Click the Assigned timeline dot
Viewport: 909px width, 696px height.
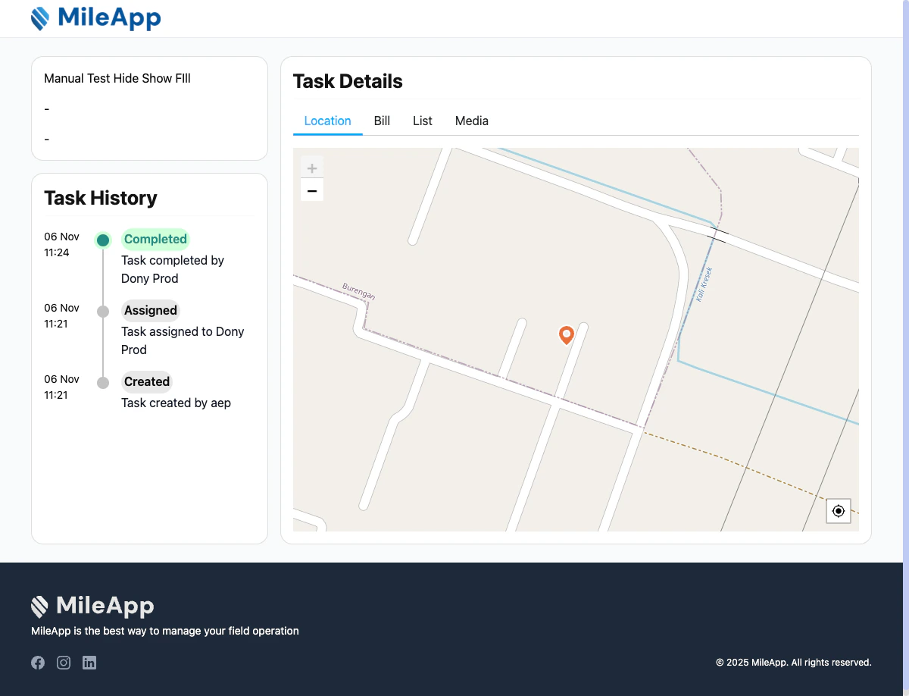(x=103, y=311)
